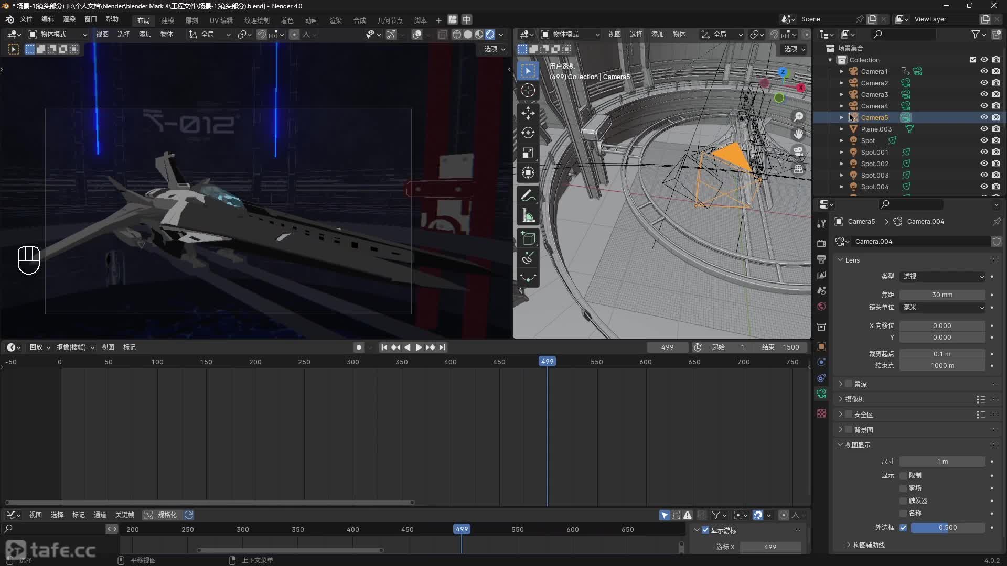Click the pan hand gizmo in viewport

798,134
